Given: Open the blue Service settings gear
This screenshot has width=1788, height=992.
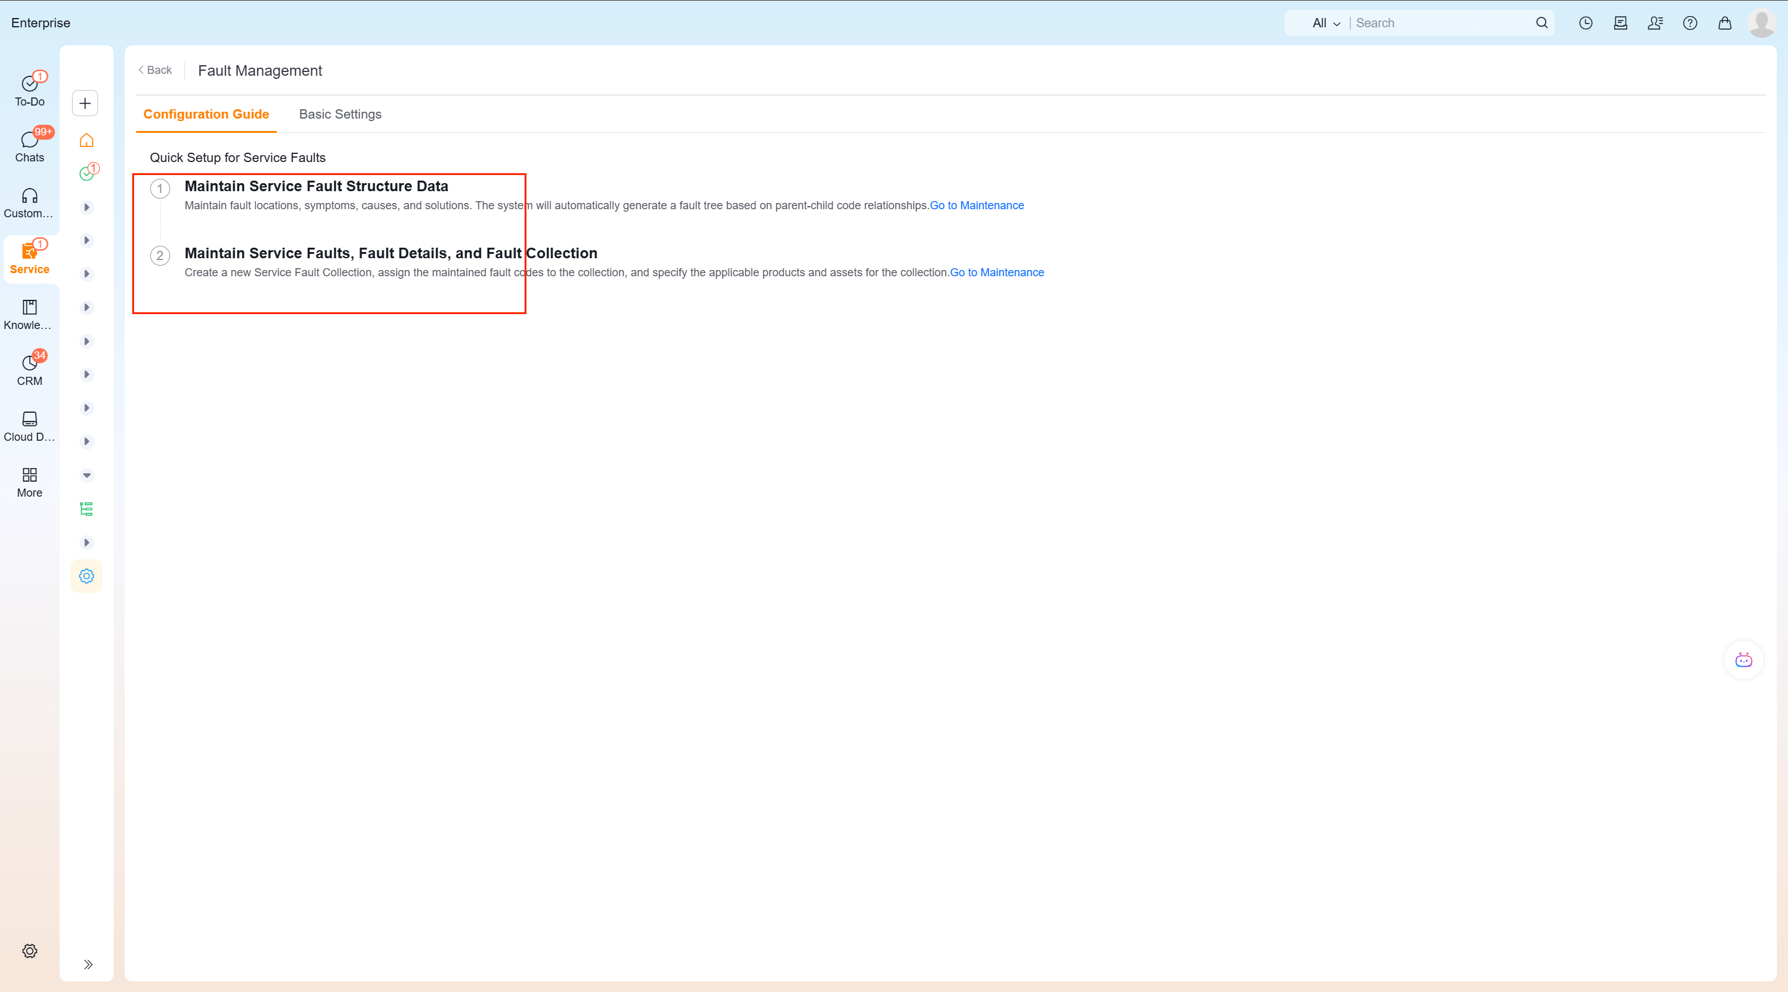Looking at the screenshot, I should pyautogui.click(x=87, y=576).
